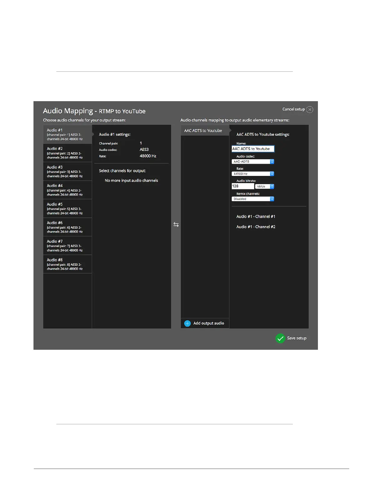Click the Cancel setup close icon
Viewport: 383px width, 496px height.
(309, 110)
